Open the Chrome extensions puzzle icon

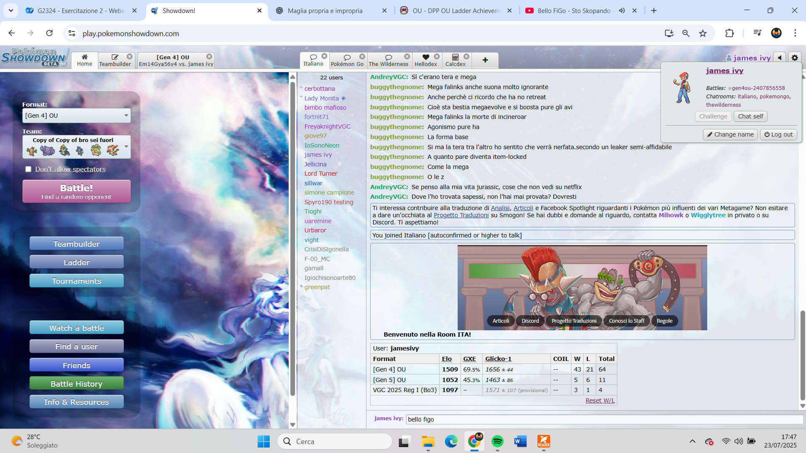click(730, 34)
